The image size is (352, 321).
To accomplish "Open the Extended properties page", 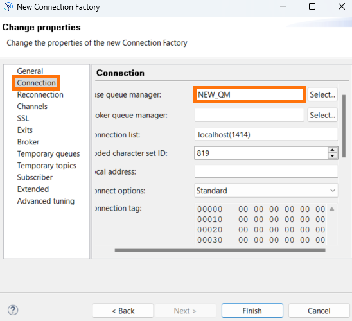I will (x=33, y=189).
